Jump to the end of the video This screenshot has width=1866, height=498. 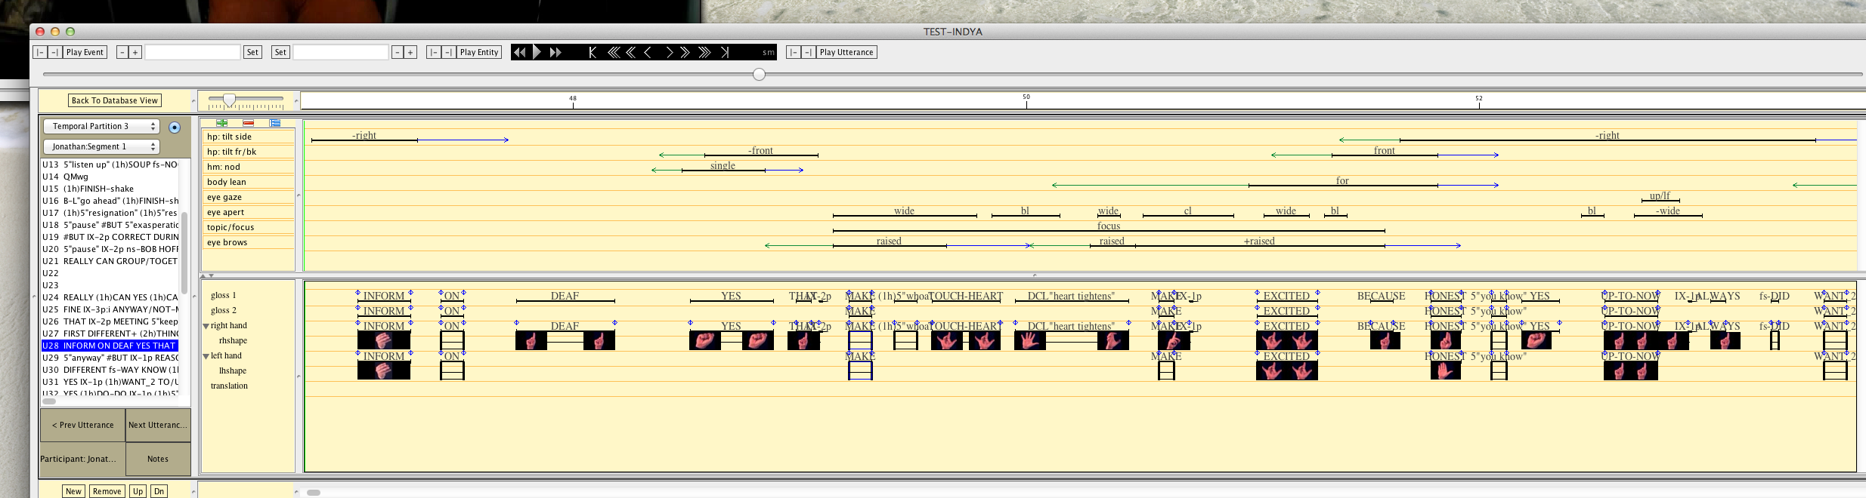(x=725, y=52)
